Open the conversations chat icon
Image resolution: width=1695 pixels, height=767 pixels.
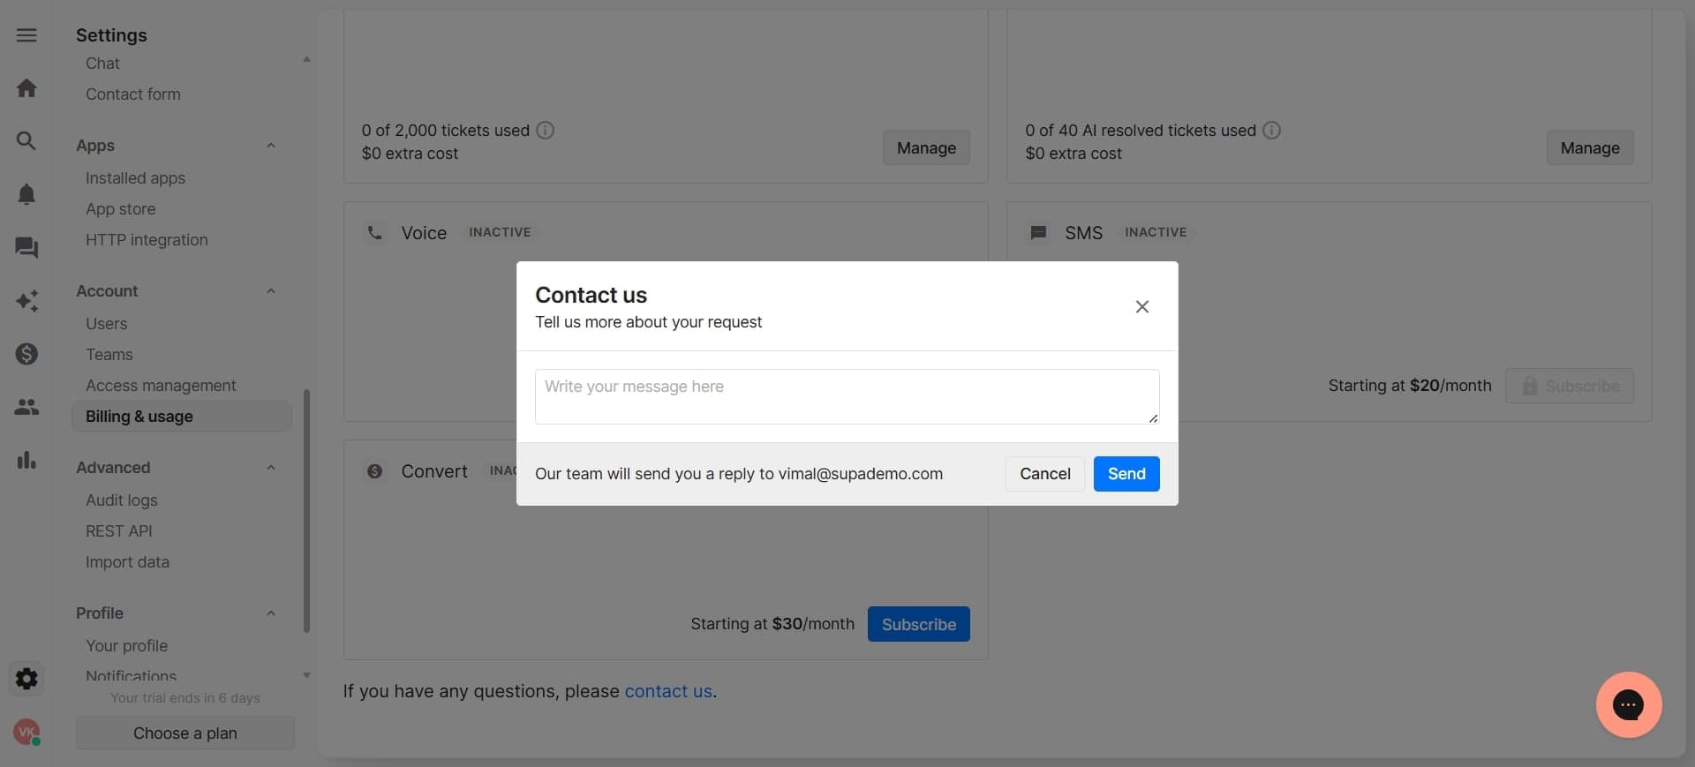pos(26,249)
